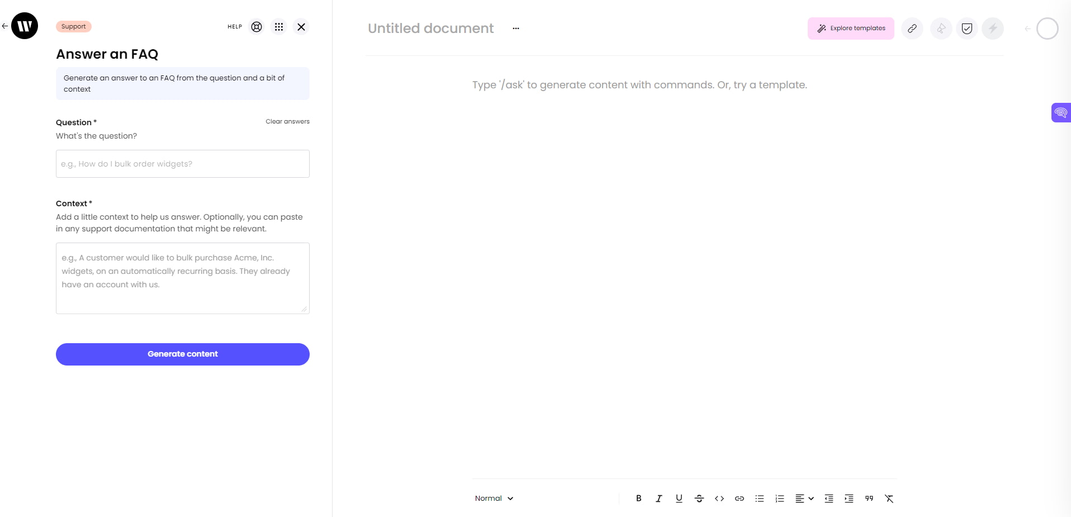Toggle the bulleted list
The image size is (1071, 517).
click(x=759, y=498)
